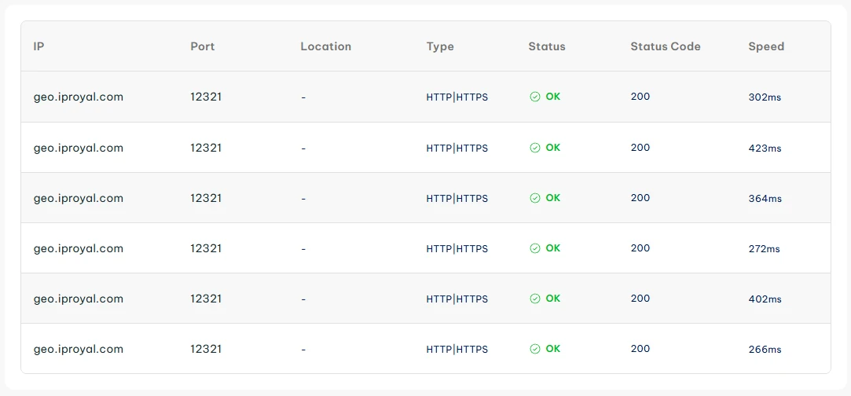Click the Status column header

click(x=546, y=46)
